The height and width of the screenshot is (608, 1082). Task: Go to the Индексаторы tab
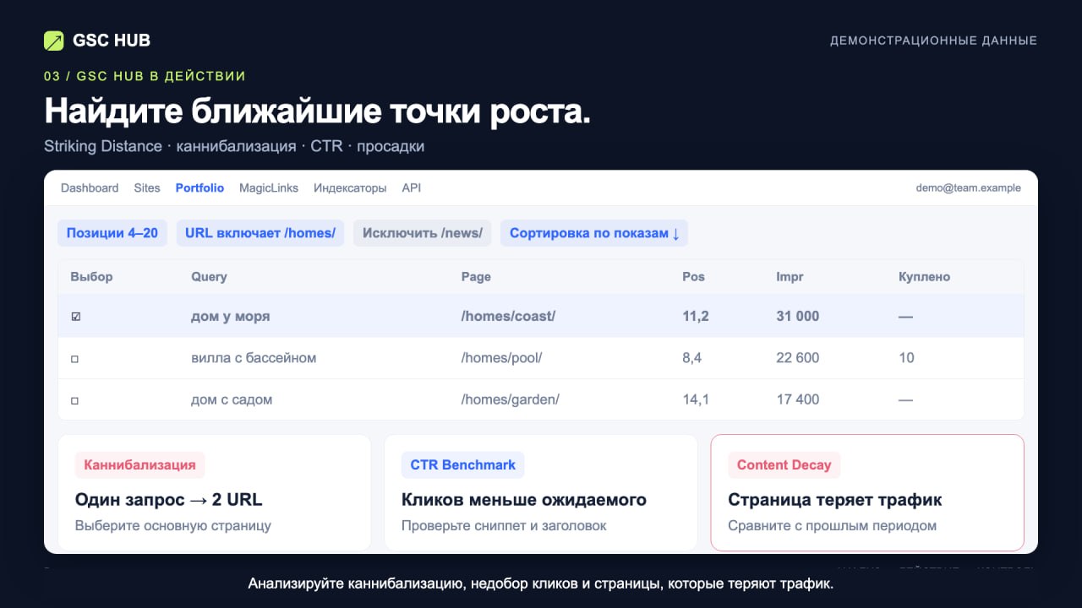[x=350, y=188]
